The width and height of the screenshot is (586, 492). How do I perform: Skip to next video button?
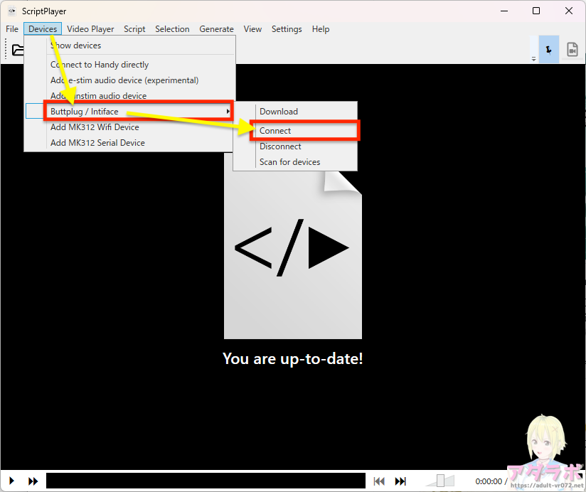(400, 481)
